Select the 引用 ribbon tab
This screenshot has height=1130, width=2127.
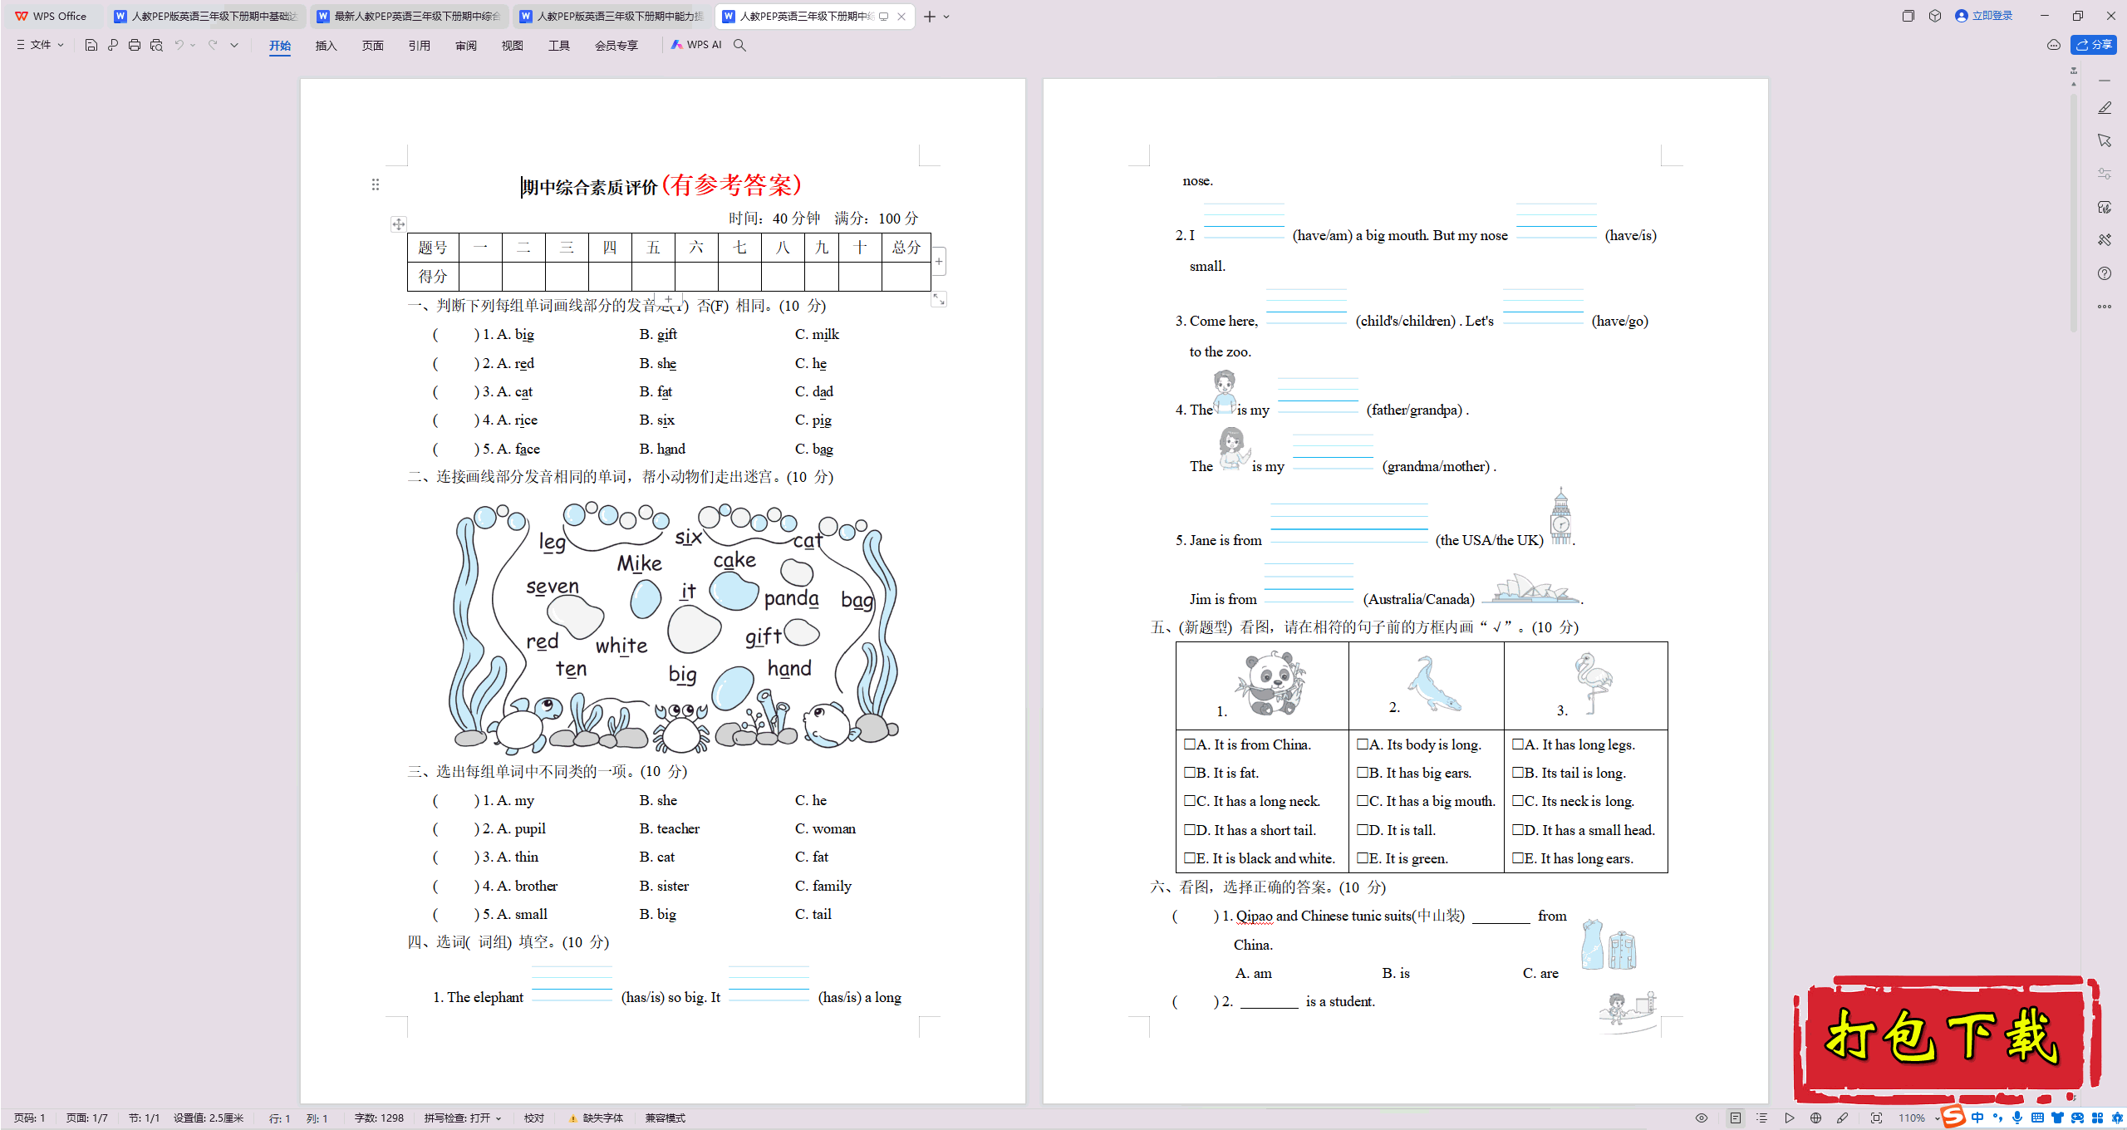420,46
